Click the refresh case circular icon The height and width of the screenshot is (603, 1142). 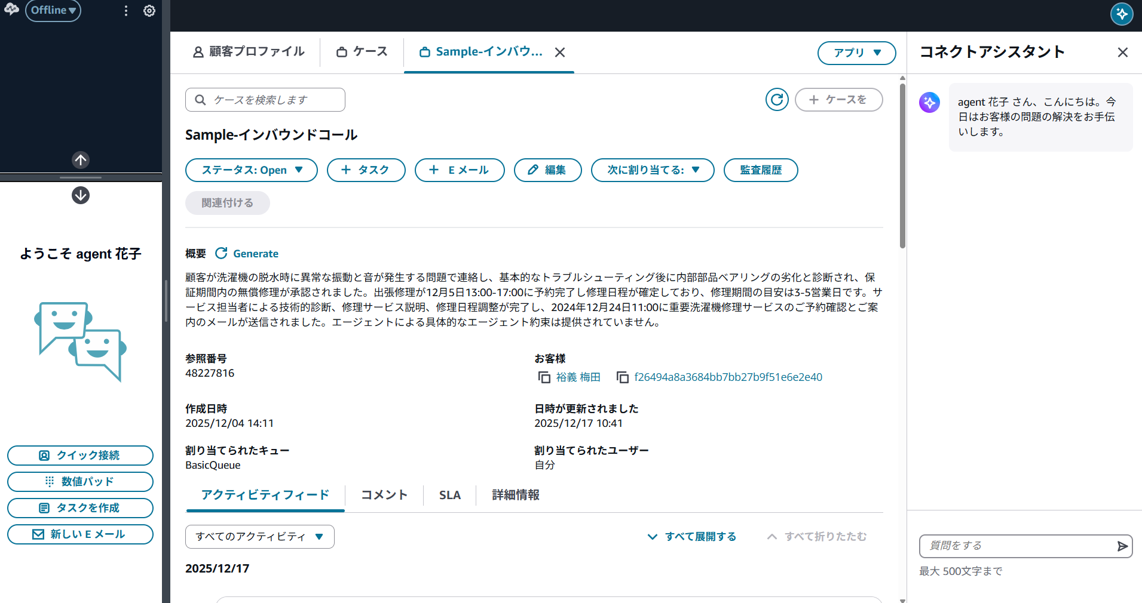tap(777, 100)
